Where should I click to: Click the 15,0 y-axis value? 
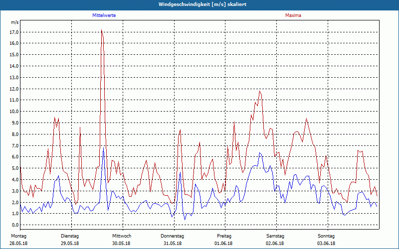click(14, 55)
